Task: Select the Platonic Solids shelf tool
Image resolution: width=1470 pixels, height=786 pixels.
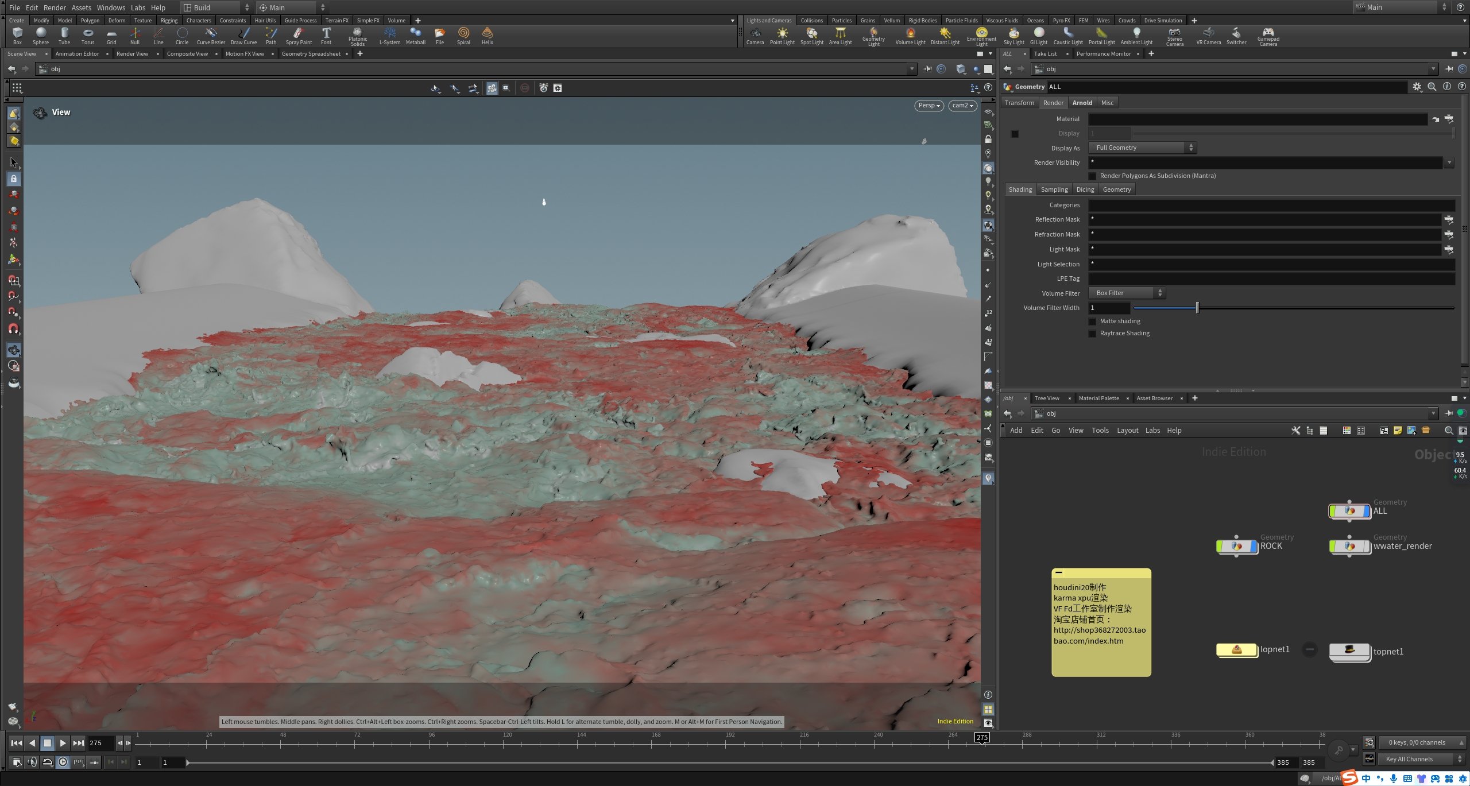Action: pos(357,36)
